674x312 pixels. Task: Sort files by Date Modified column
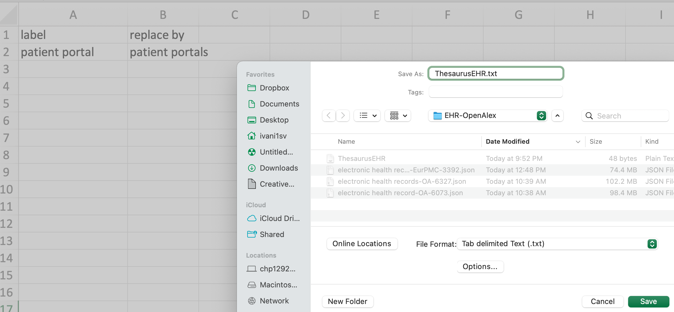pyautogui.click(x=507, y=141)
